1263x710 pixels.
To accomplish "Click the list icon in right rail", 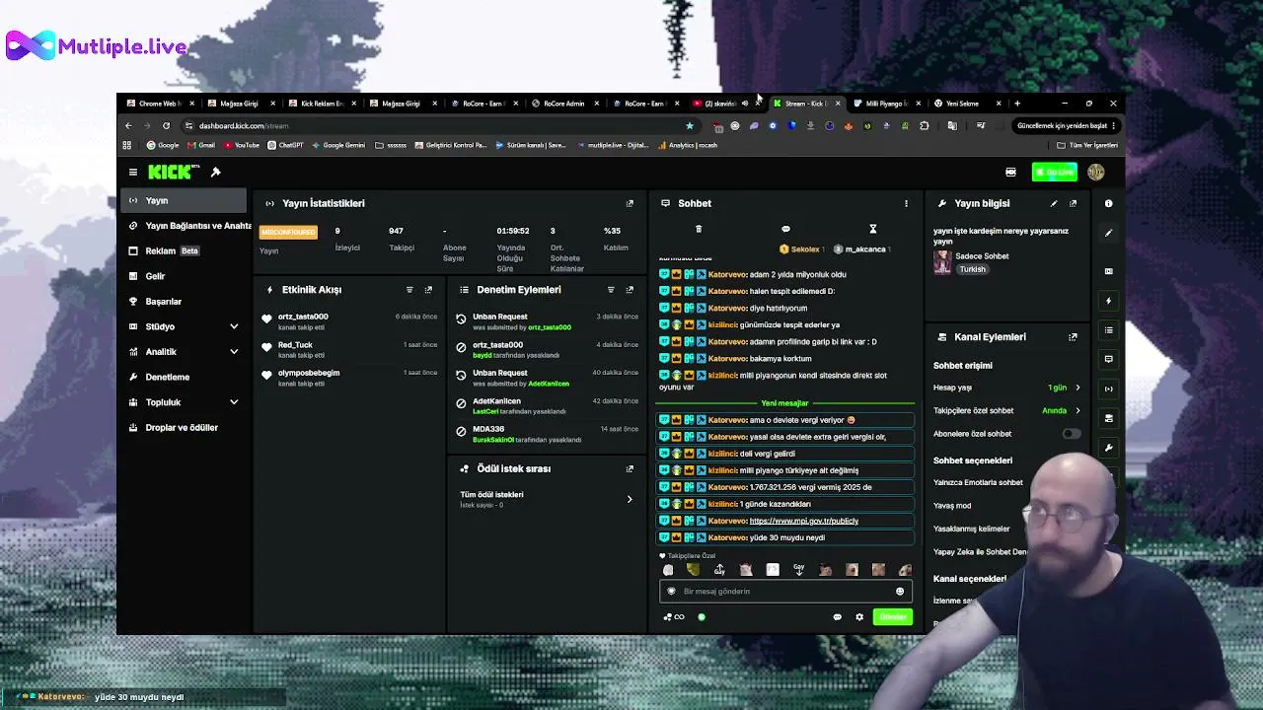I will pos(1108,330).
